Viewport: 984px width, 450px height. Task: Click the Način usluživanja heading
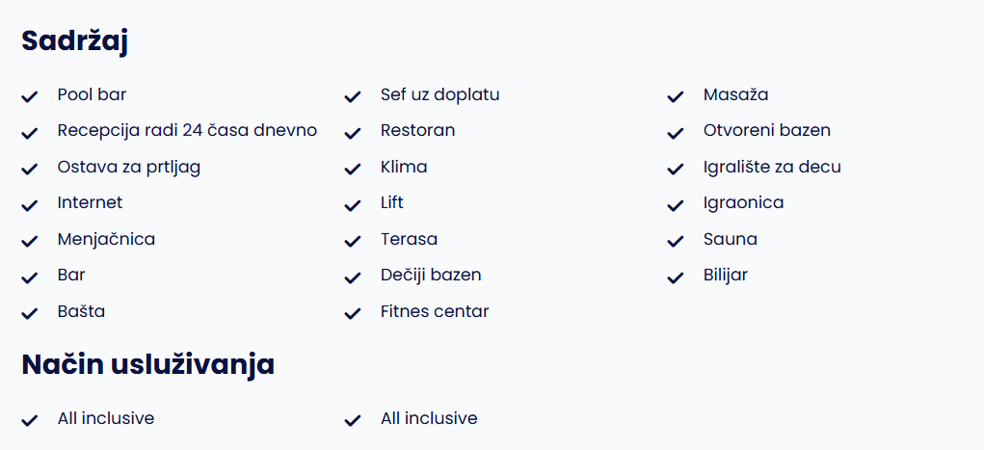[x=148, y=364]
